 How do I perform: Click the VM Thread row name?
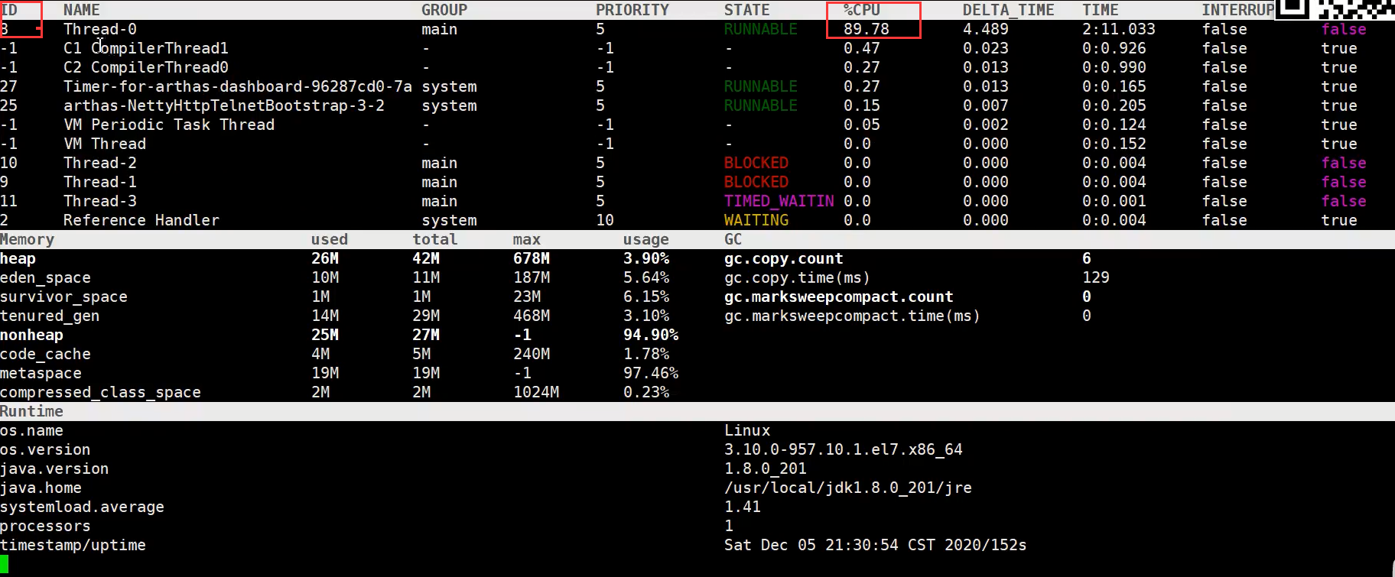pyautogui.click(x=104, y=144)
